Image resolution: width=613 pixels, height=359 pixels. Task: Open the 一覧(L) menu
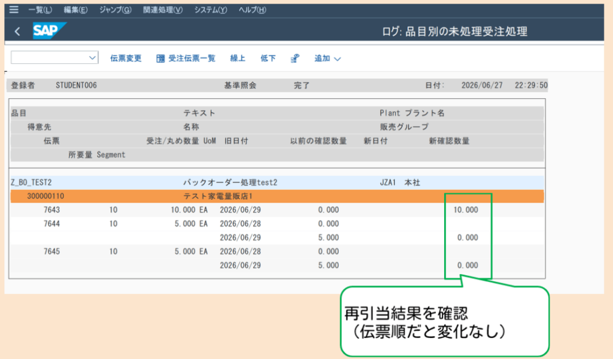click(40, 10)
